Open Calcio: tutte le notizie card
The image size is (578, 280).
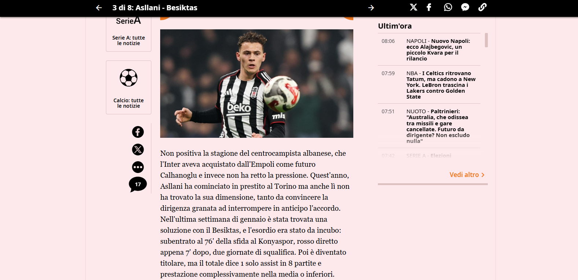[129, 88]
